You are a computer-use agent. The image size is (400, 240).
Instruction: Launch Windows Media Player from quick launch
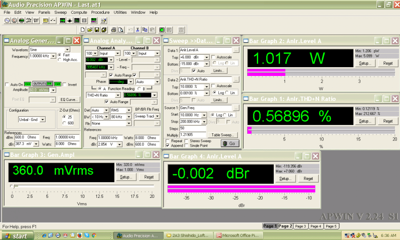[x=58, y=236]
